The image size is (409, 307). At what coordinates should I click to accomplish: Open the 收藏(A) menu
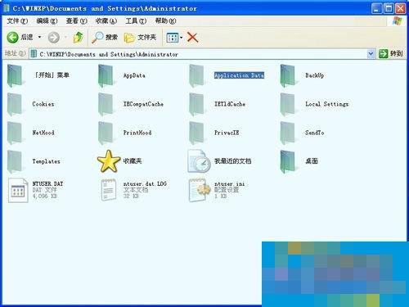[106, 20]
